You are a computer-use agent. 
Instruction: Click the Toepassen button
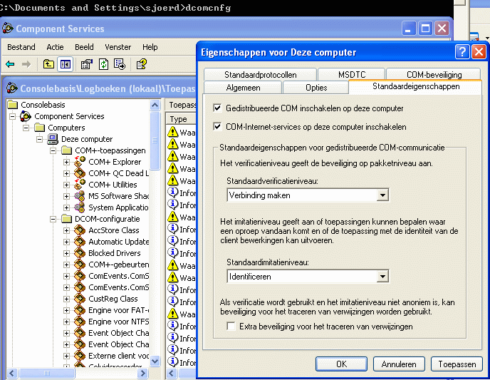(x=457, y=364)
